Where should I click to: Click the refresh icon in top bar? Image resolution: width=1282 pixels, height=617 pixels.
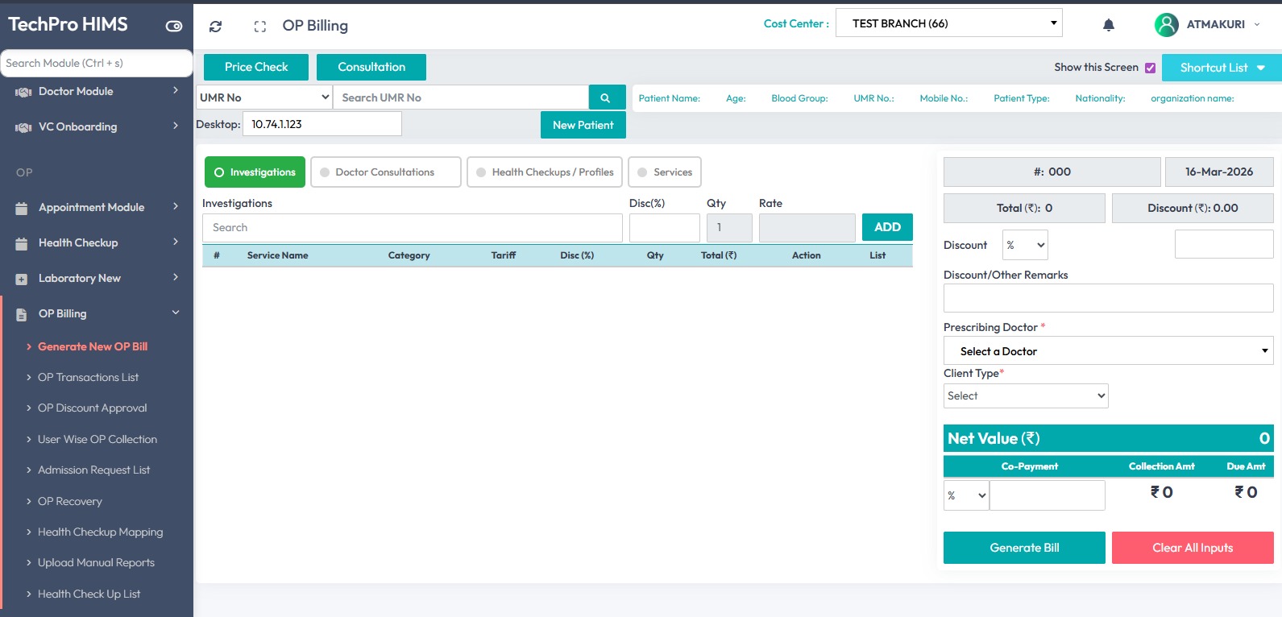pyautogui.click(x=215, y=27)
